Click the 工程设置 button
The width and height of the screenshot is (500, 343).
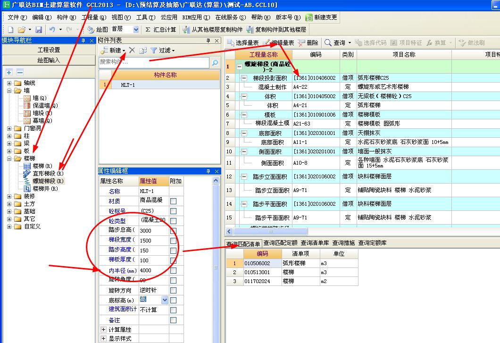click(49, 50)
